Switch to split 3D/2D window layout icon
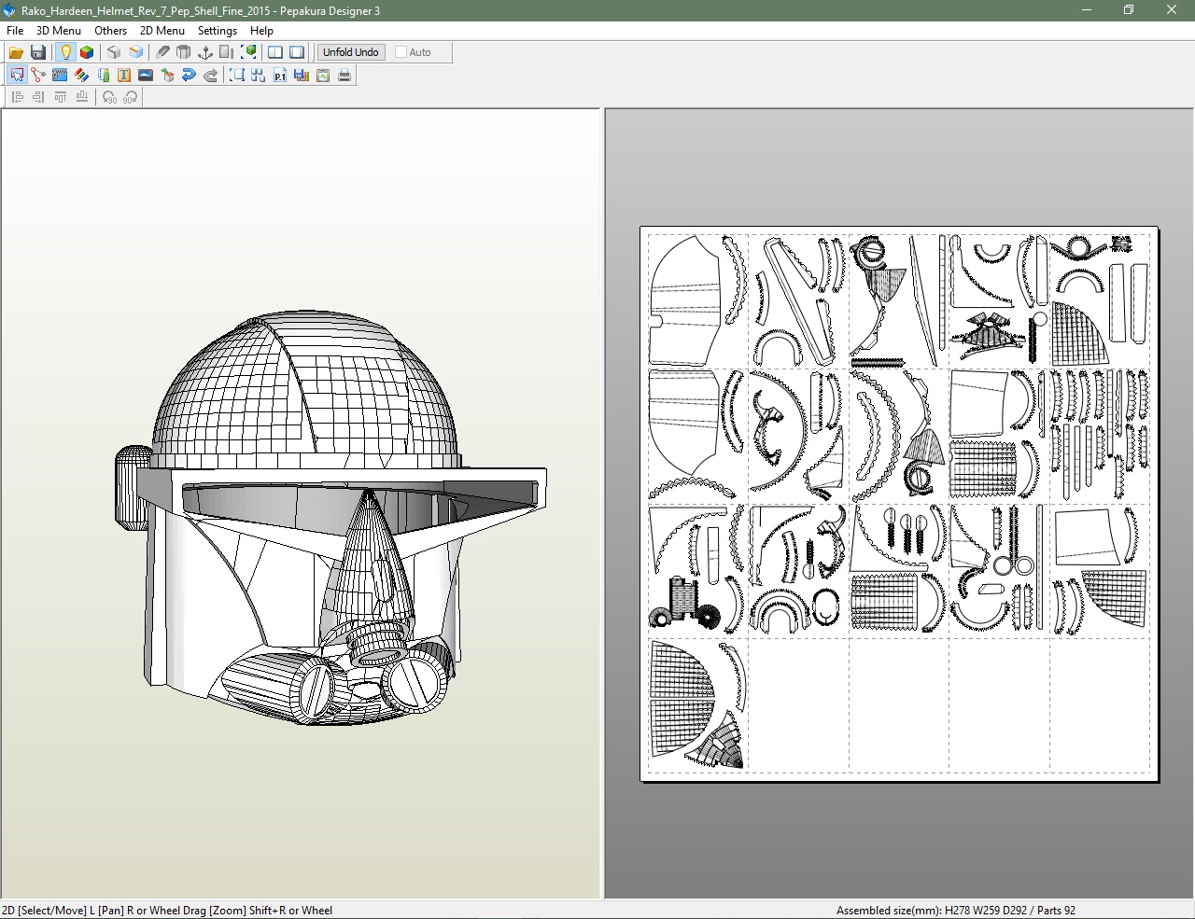Image resolution: width=1195 pixels, height=919 pixels. tap(275, 52)
